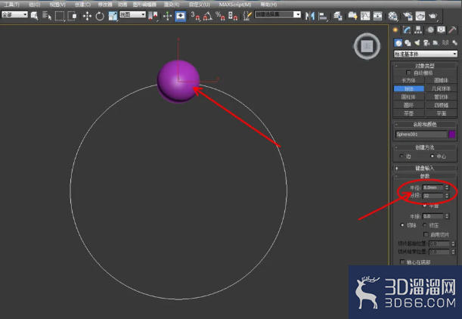This screenshot has height=319, width=462.
Task: Switch to Display command panel tab
Action: (x=441, y=29)
